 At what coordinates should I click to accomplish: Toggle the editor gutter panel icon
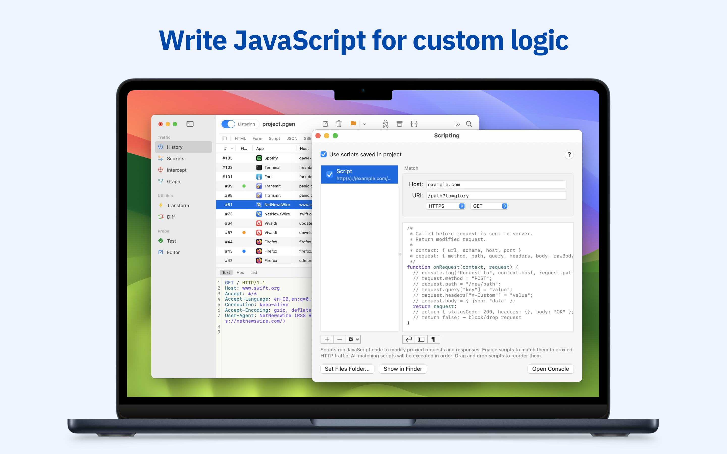(421, 339)
